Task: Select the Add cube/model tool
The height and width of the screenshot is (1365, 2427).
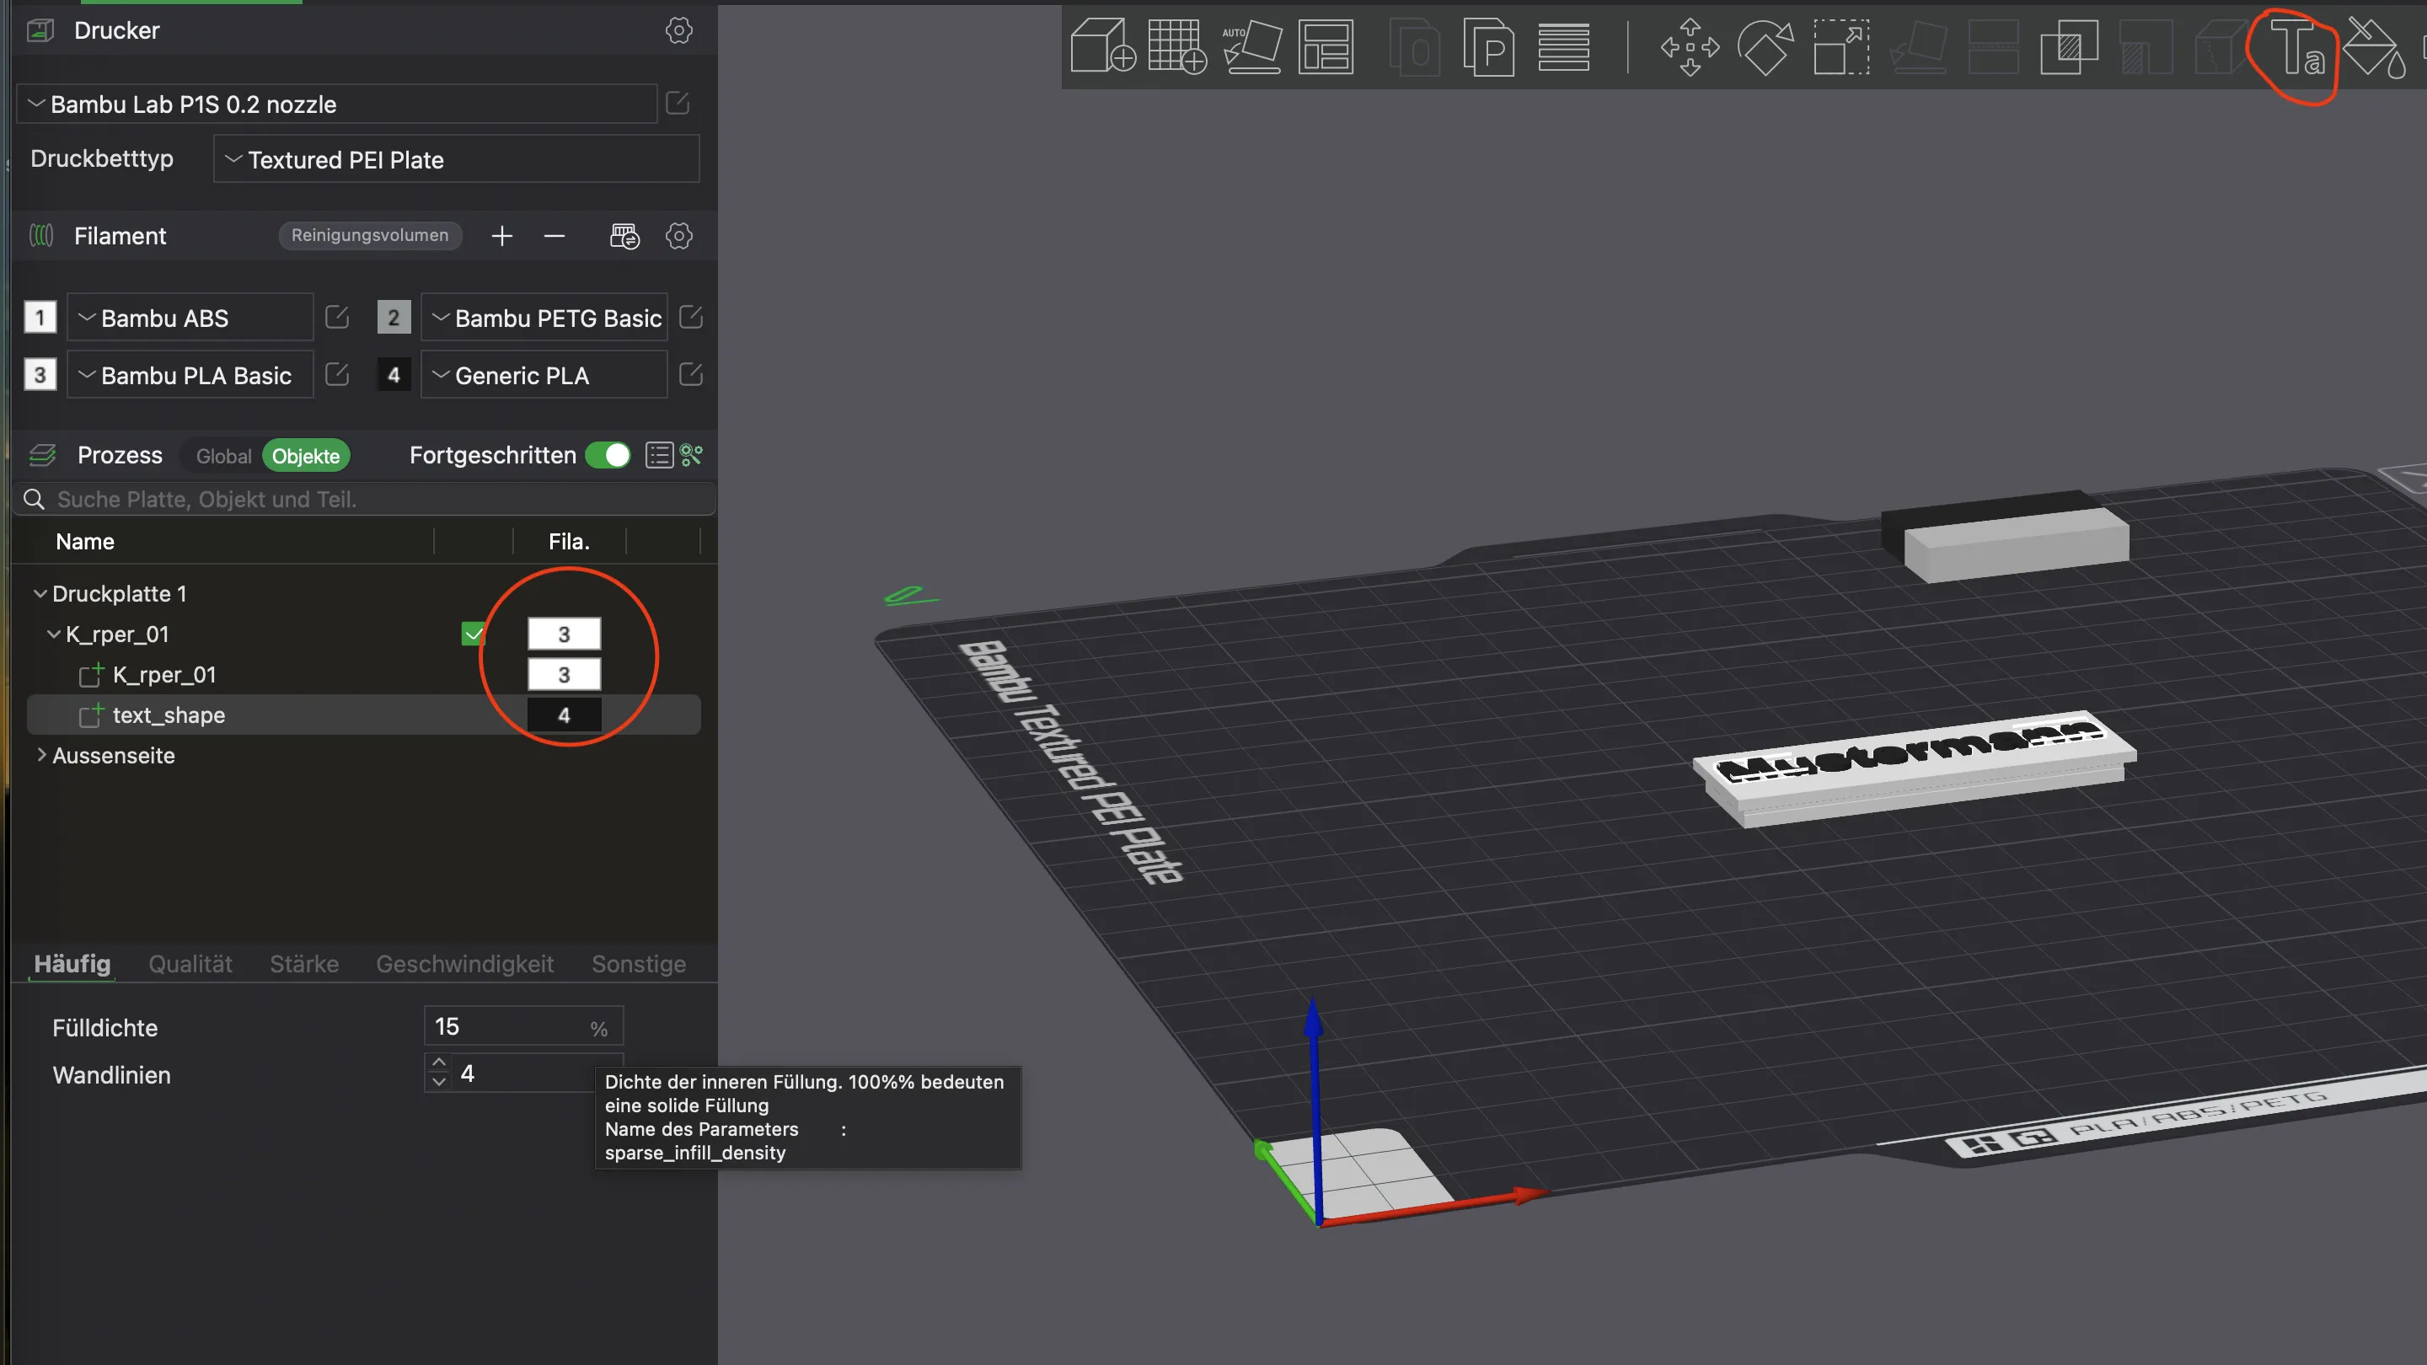Action: pyautogui.click(x=1102, y=45)
